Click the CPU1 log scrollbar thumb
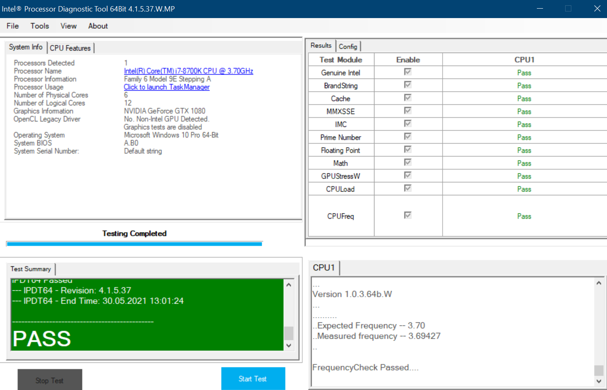This screenshot has width=607, height=390. pos(599,370)
